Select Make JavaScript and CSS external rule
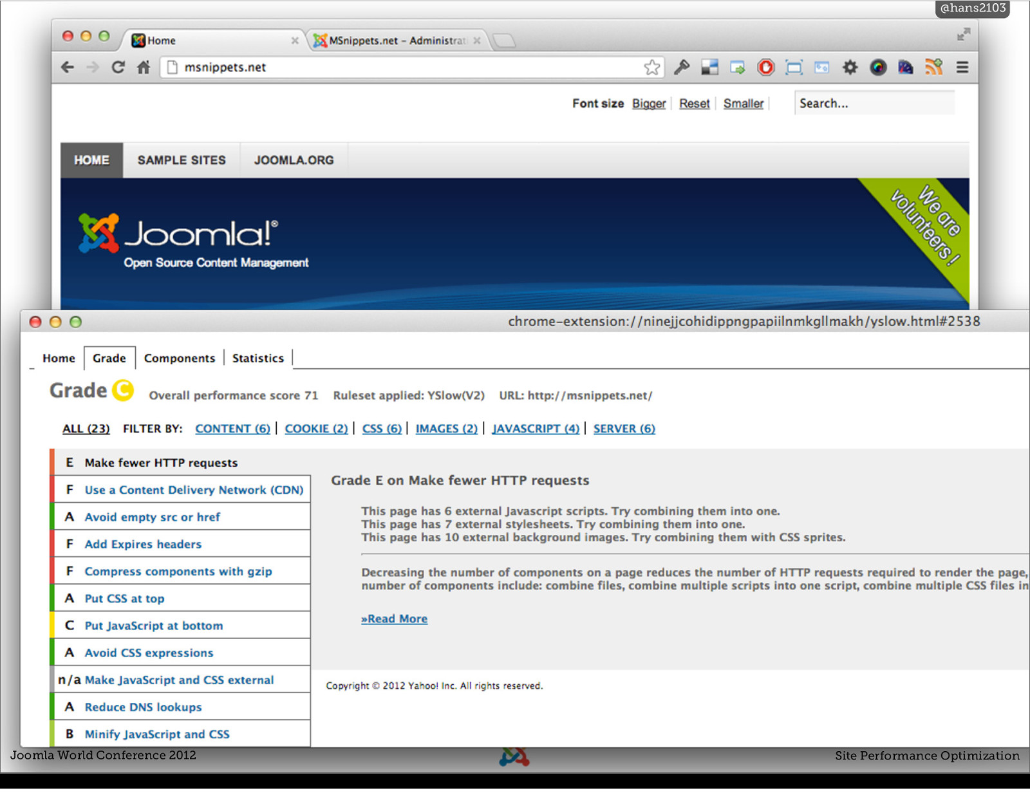 [x=181, y=680]
